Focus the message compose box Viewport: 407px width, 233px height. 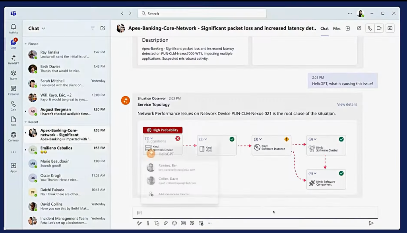(255, 212)
